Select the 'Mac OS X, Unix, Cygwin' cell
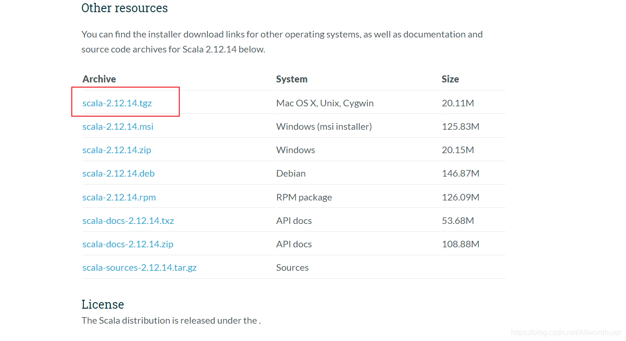 [x=325, y=103]
